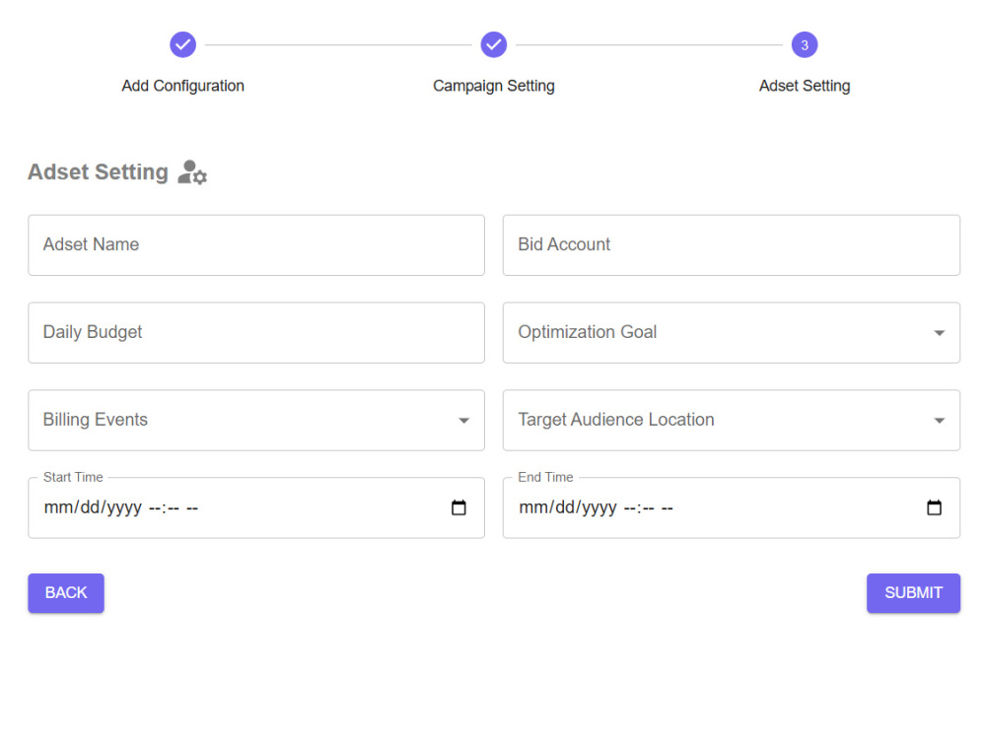Open the End Time calendar picker icon
The height and width of the screenshot is (739, 986).
click(934, 507)
